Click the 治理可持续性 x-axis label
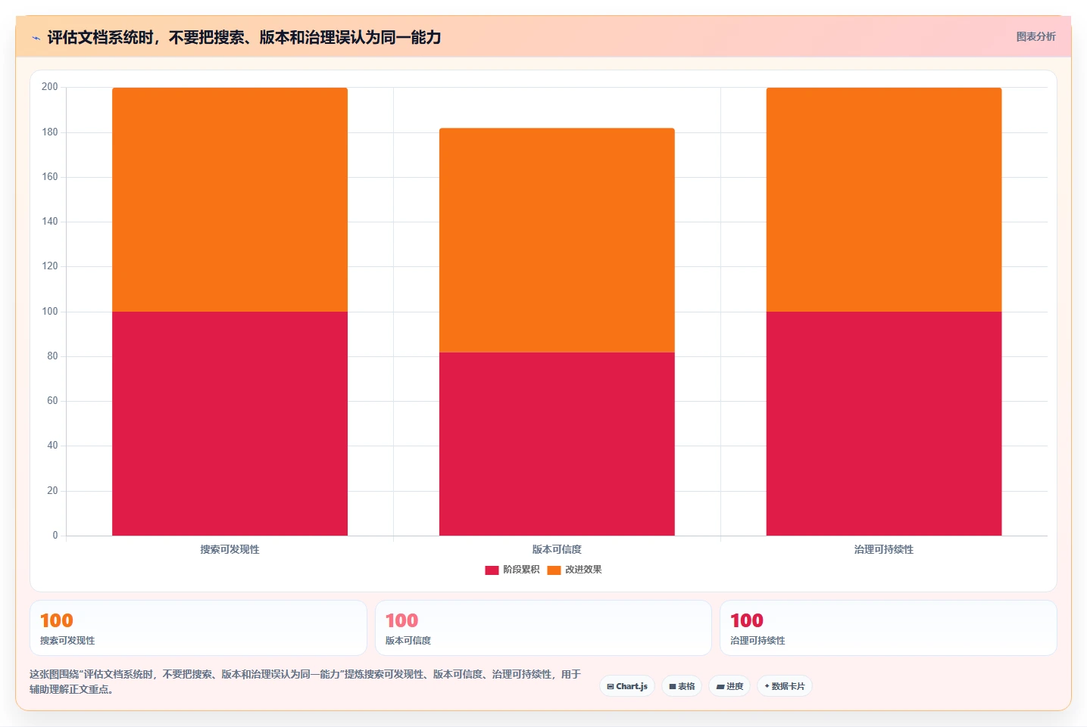 pos(884,549)
